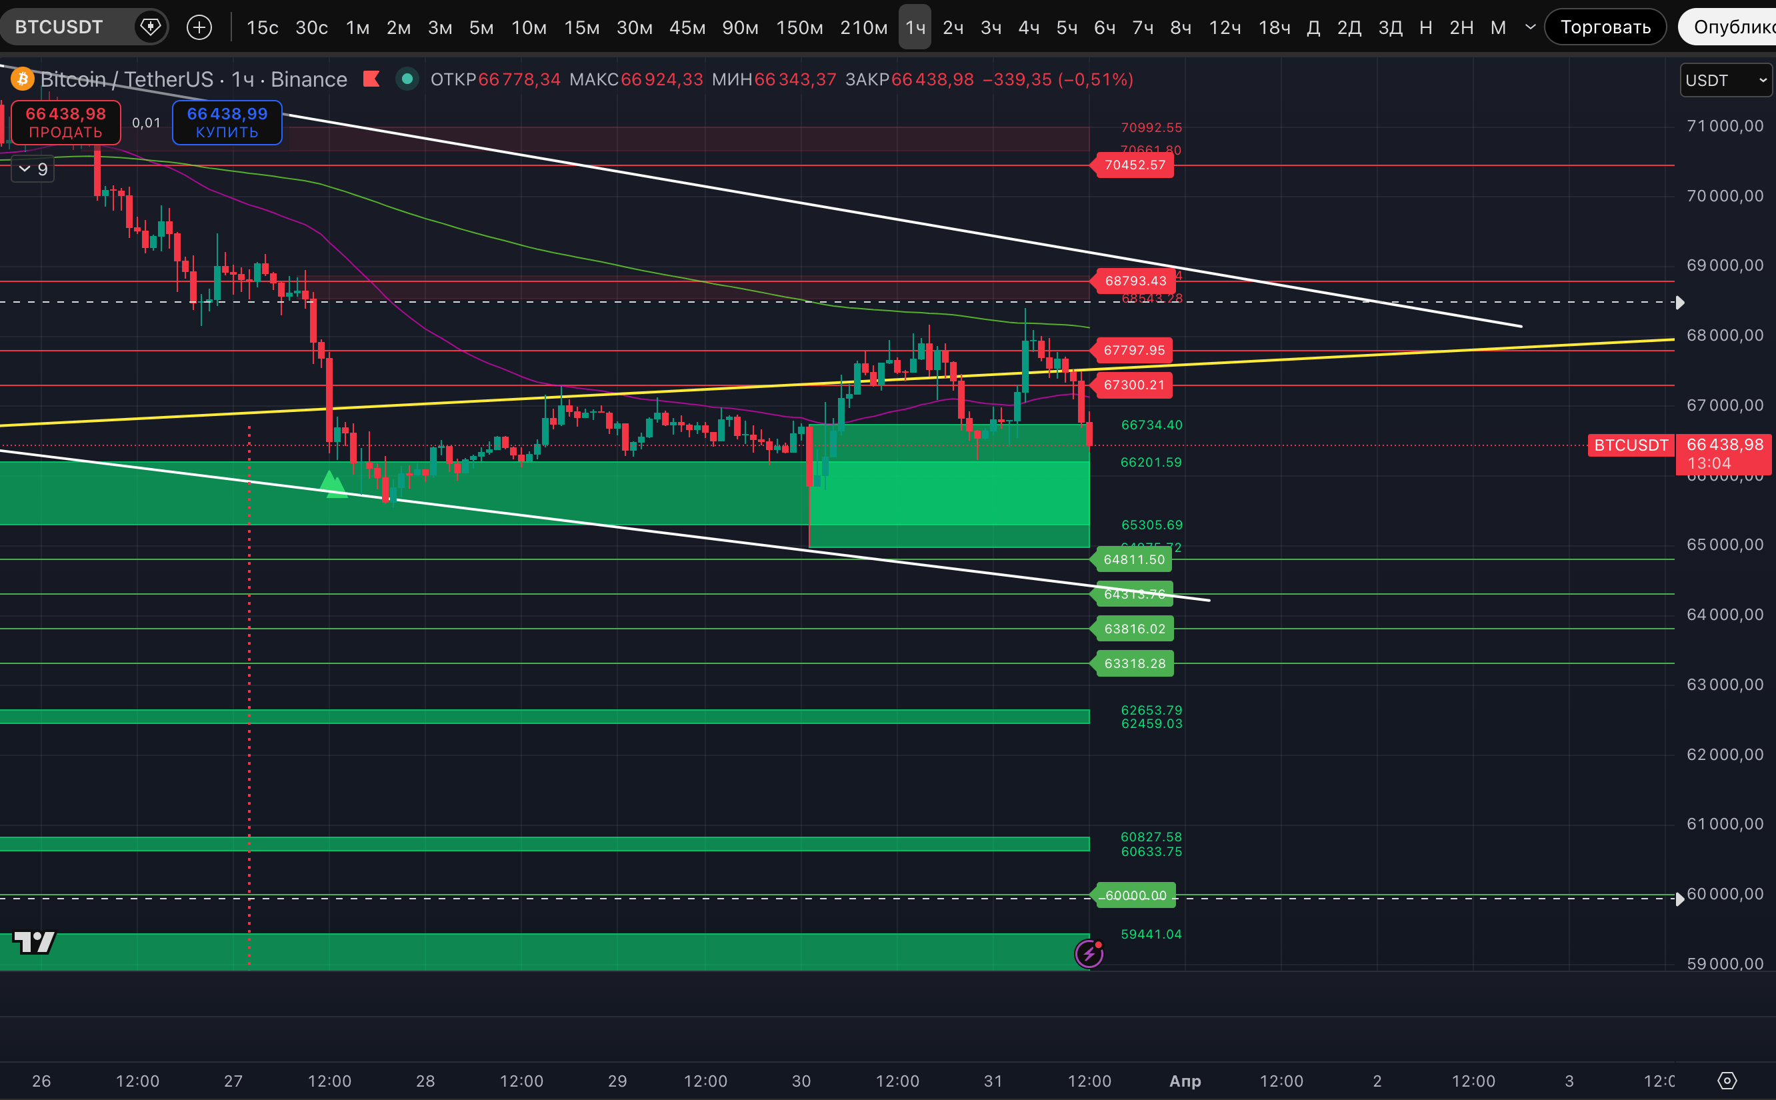This screenshot has height=1100, width=1776.
Task: Click the BTCUSDT symbol search field
Action: click(x=59, y=27)
